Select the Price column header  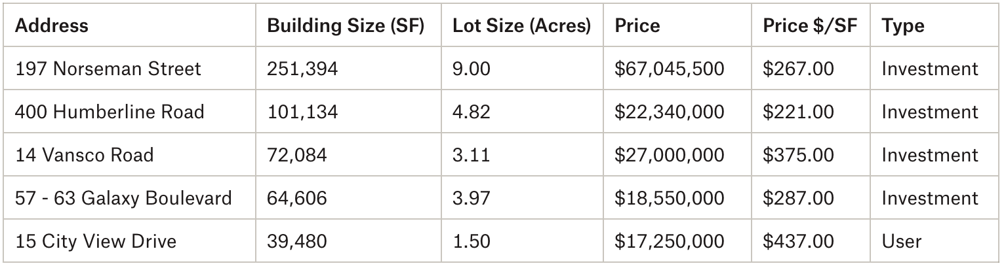click(637, 26)
